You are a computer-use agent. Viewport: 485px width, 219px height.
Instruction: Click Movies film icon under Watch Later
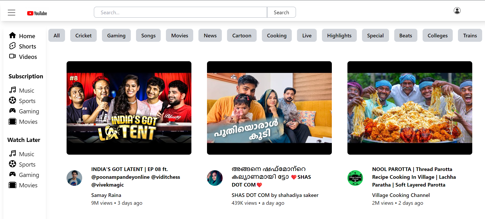tap(12, 185)
